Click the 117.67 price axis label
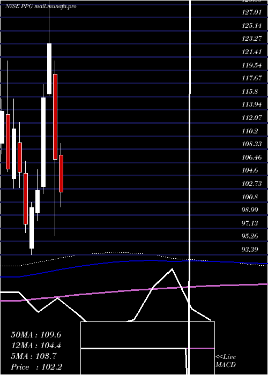This screenshot has width=268, height=375. [252, 78]
